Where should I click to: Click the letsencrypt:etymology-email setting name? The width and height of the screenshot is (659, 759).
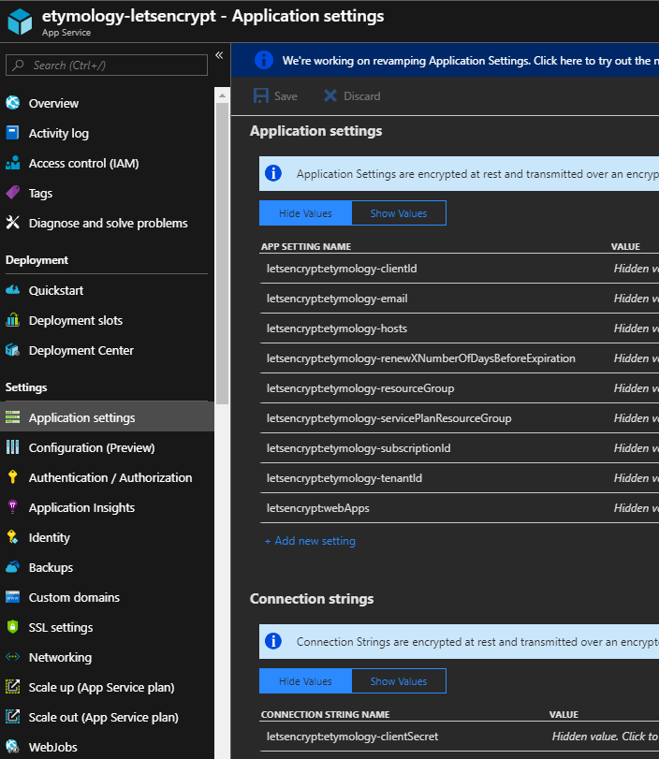(x=337, y=299)
